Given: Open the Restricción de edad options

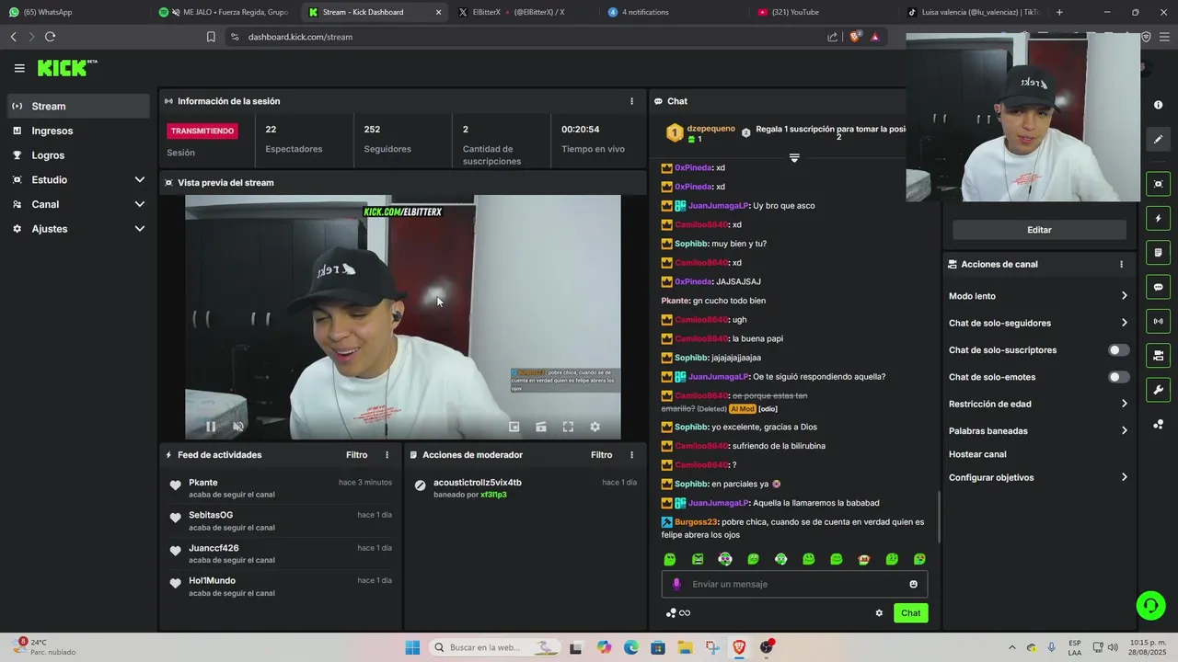Looking at the screenshot, I should click(1038, 404).
